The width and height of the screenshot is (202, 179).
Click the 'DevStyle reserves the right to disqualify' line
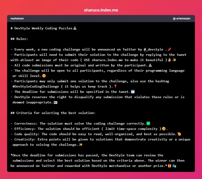[97, 97]
